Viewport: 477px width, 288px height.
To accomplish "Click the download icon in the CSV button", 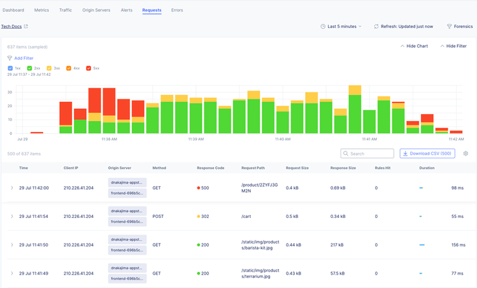I will tap(406, 154).
